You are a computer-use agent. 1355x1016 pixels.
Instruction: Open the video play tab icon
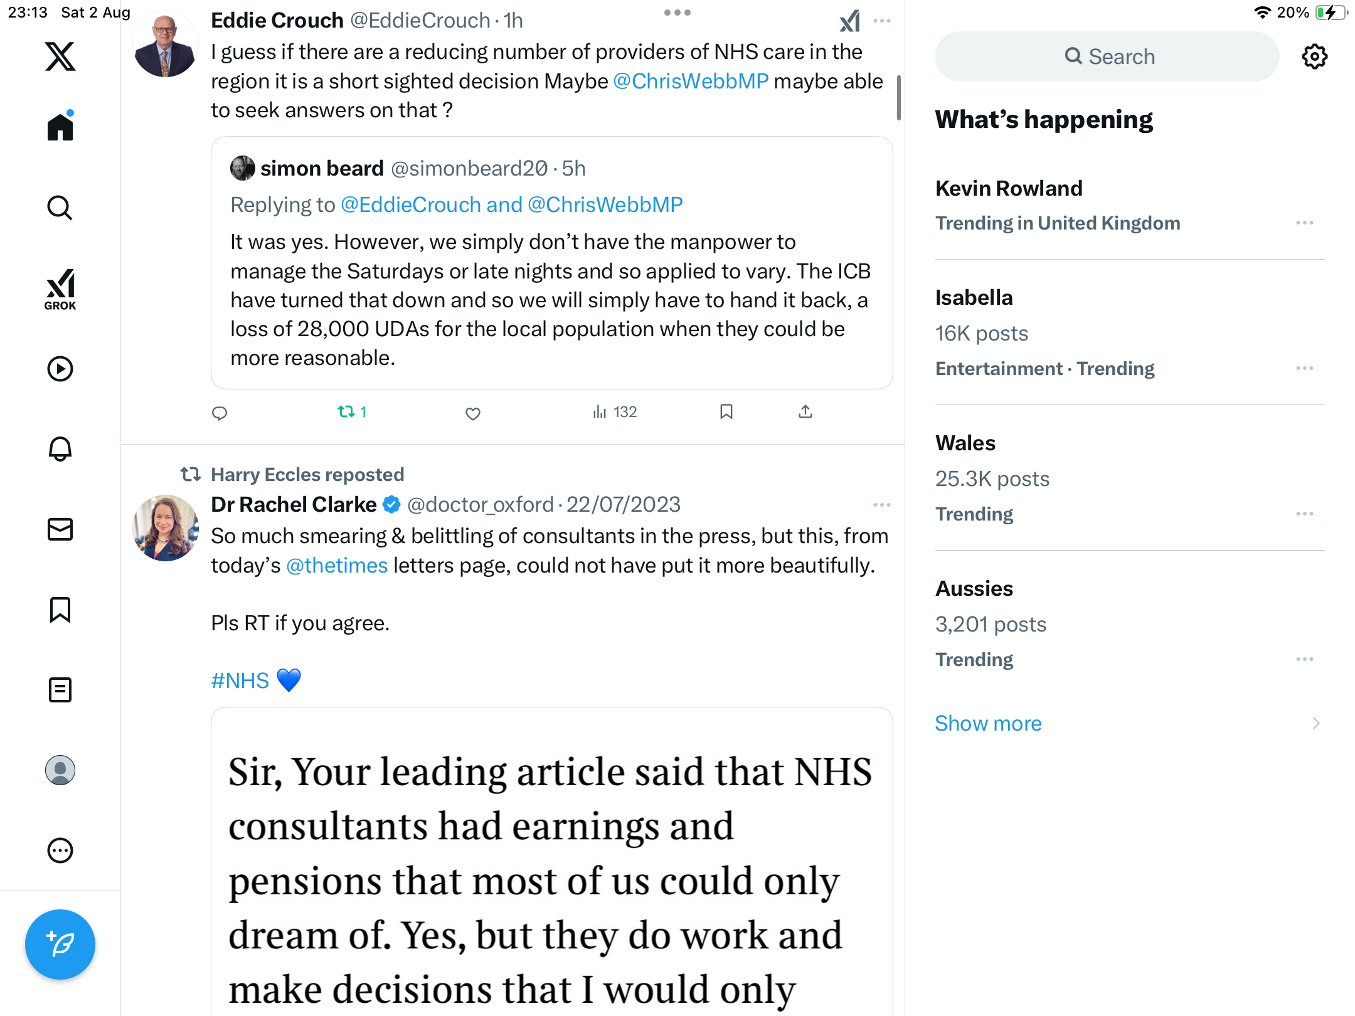[x=60, y=369]
